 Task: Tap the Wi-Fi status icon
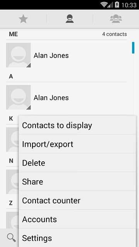(104, 5)
